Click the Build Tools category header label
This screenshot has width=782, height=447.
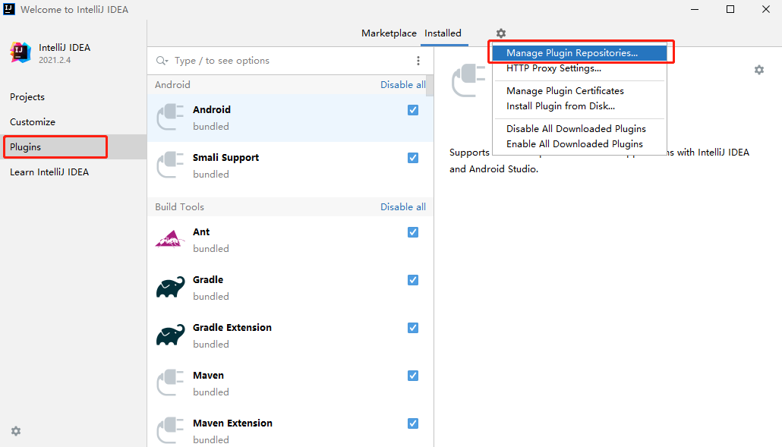(179, 207)
